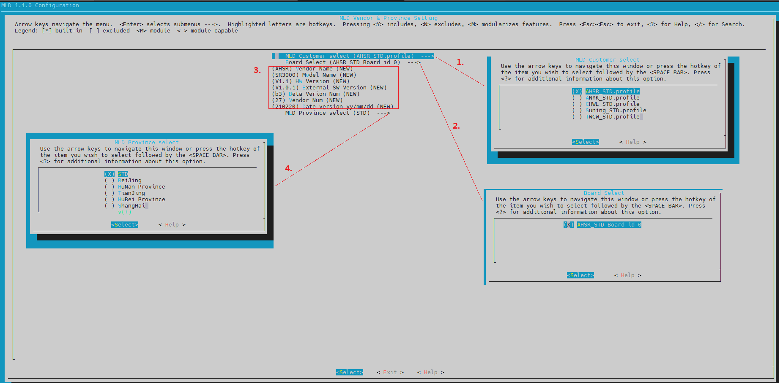Click the bottom main Help button
The image size is (783, 383).
pos(430,372)
